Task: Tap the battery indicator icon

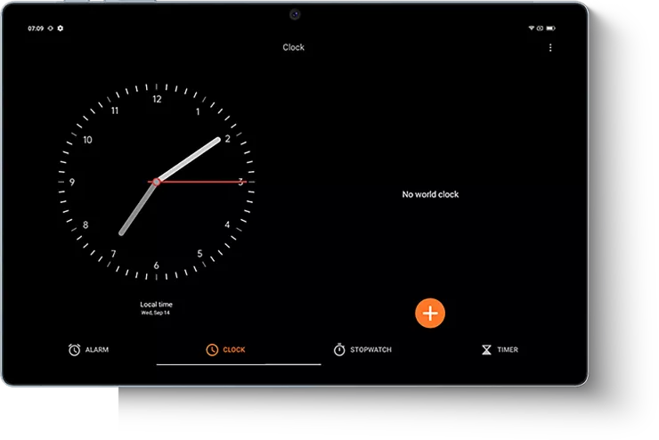Action: point(550,29)
